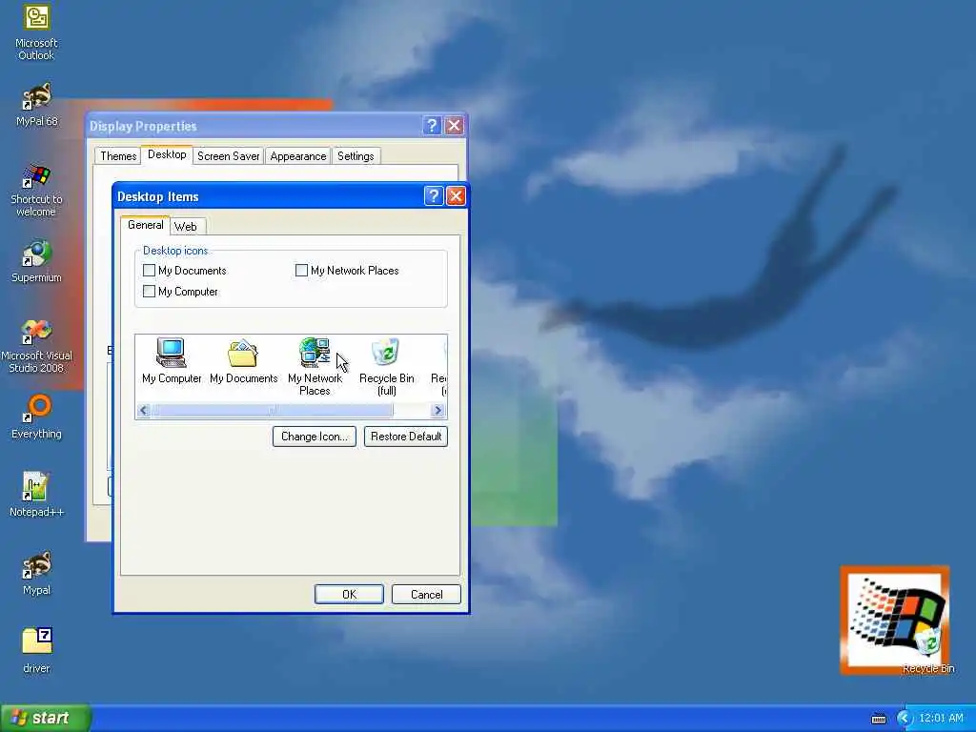
Task: Click the Change Icon... button
Action: coord(315,437)
